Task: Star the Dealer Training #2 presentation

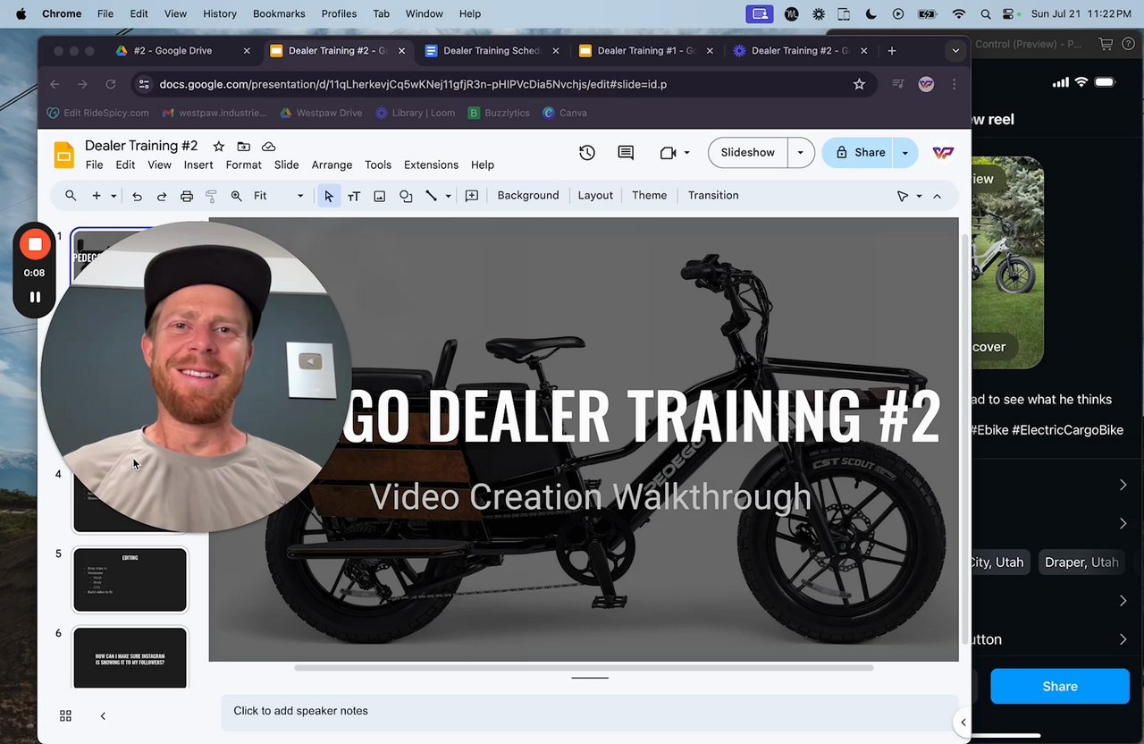Action: click(218, 146)
